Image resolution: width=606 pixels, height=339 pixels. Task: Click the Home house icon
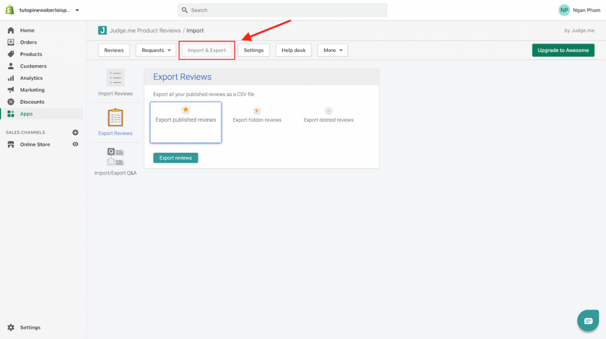[11, 30]
